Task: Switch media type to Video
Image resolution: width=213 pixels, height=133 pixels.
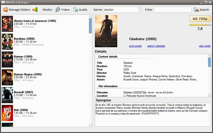Action: pyautogui.click(x=63, y=10)
